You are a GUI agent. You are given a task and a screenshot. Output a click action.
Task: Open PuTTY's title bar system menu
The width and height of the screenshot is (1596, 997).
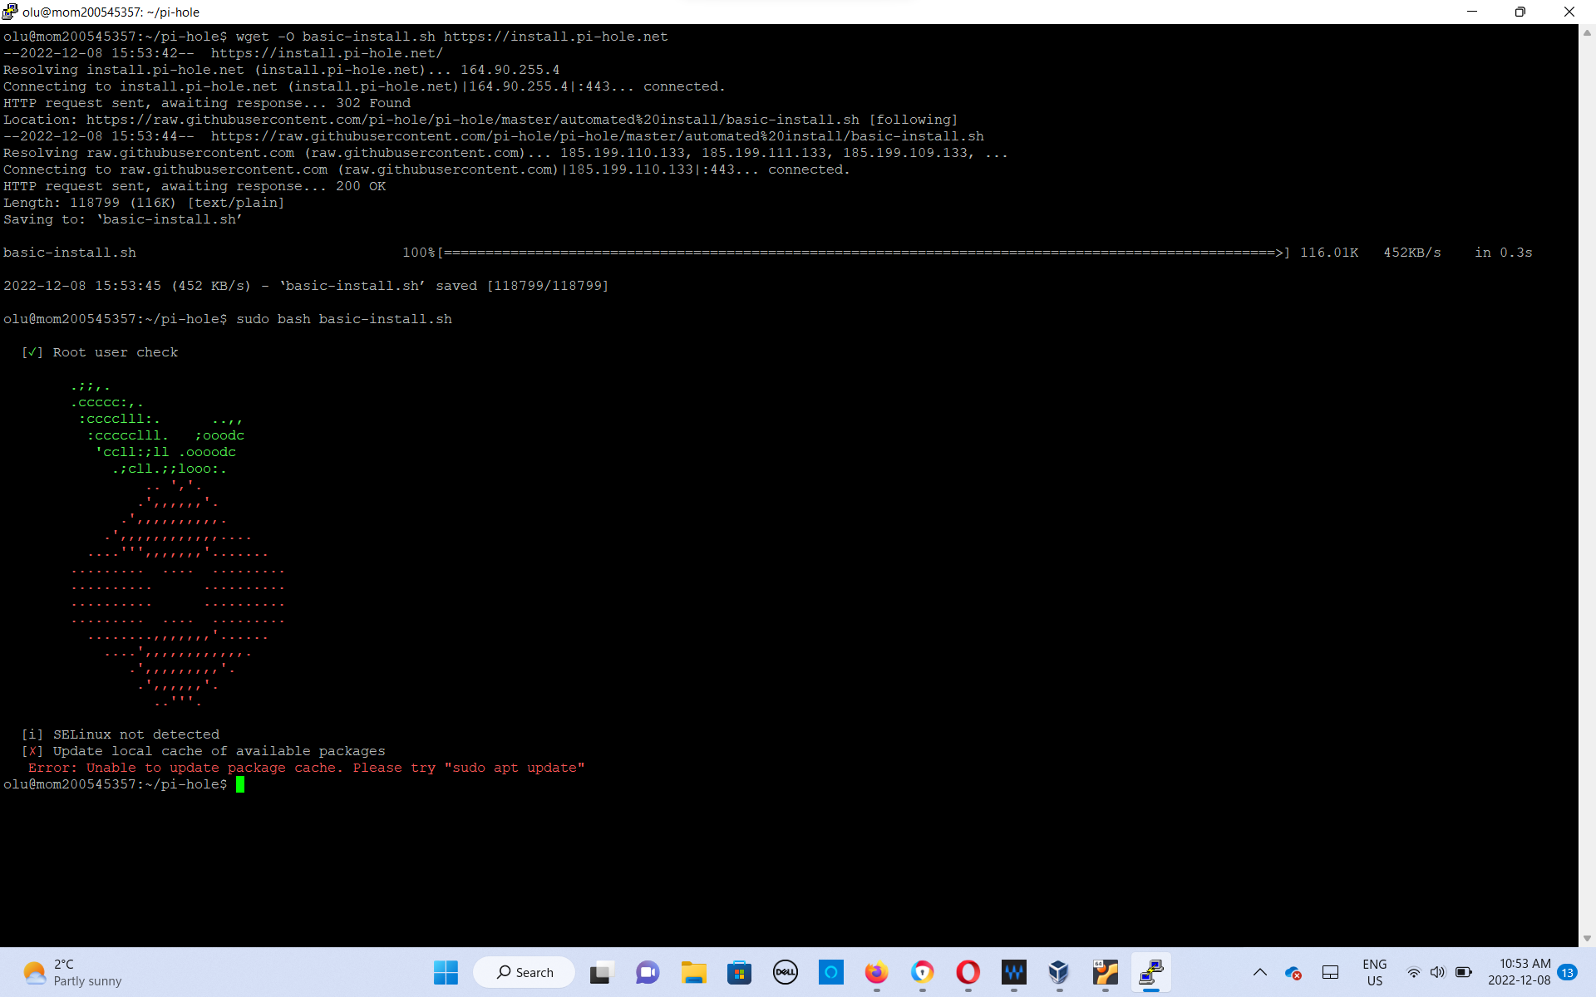click(9, 12)
